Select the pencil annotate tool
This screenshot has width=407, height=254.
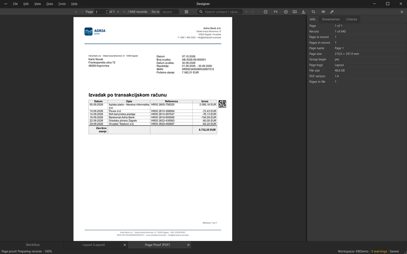332,12
